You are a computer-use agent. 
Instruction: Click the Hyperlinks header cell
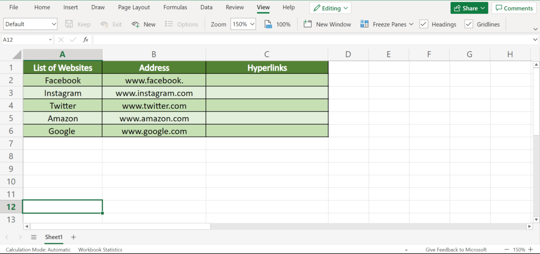(x=267, y=68)
